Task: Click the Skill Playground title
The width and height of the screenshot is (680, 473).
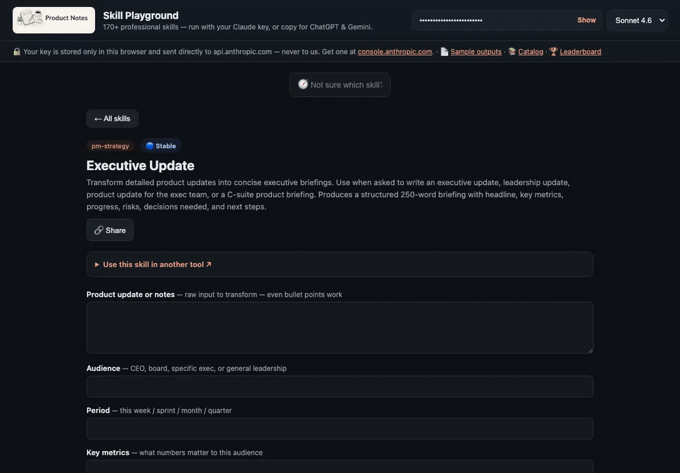Action: pyautogui.click(x=140, y=15)
